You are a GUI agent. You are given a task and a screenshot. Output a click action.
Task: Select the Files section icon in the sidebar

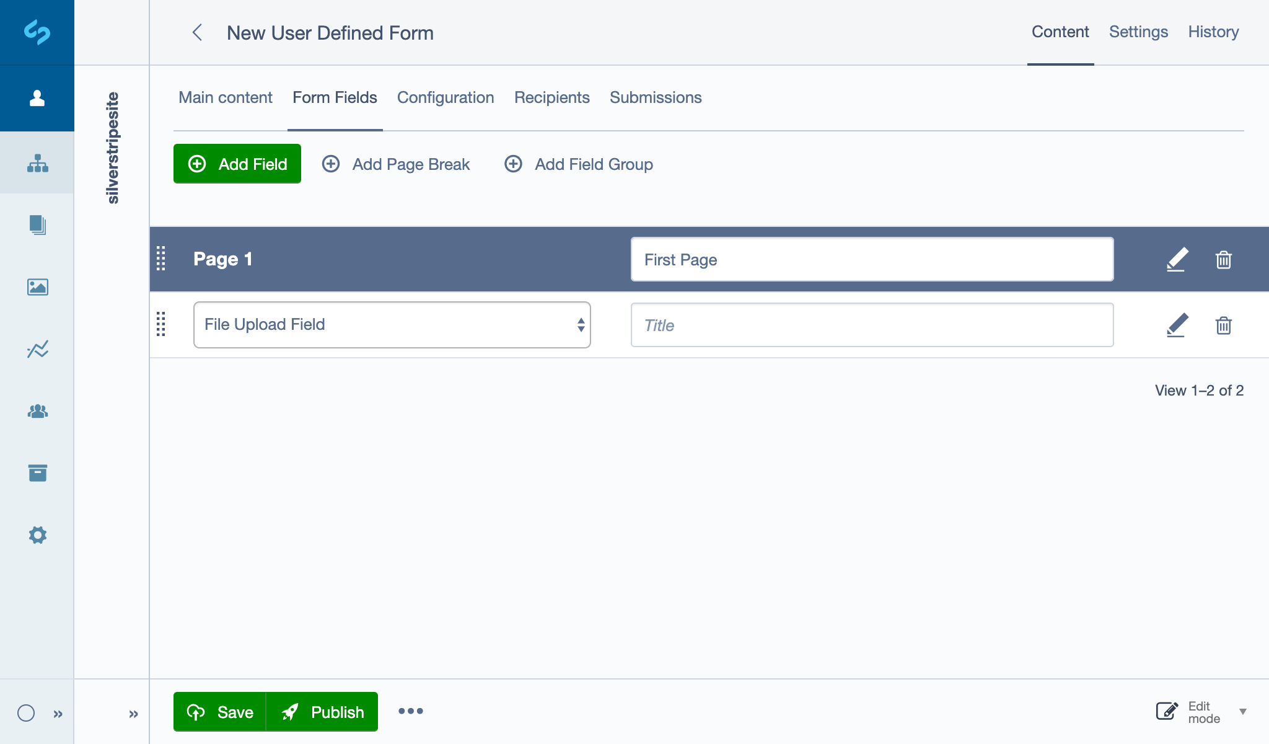point(37,225)
